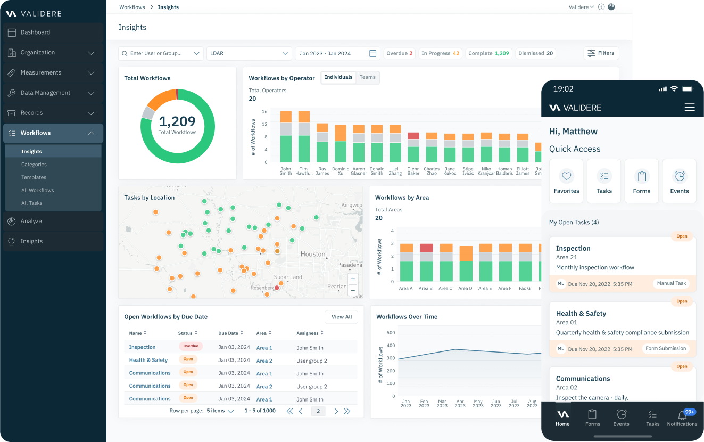Click the help question mark icon

pyautogui.click(x=601, y=7)
